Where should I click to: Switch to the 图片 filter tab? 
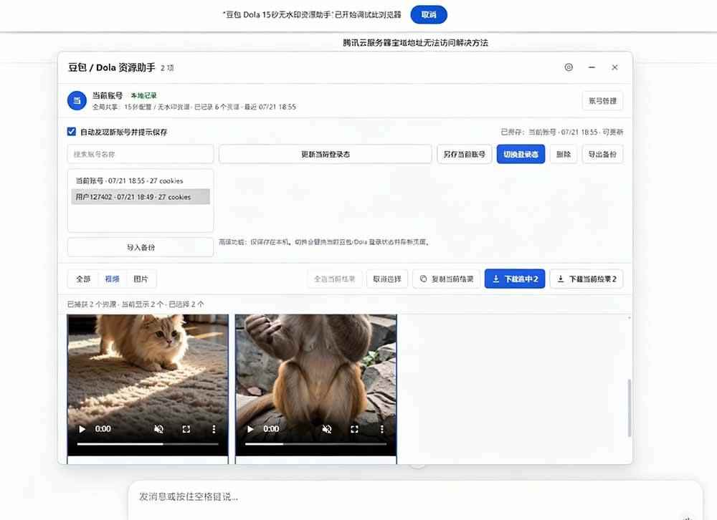pos(141,279)
